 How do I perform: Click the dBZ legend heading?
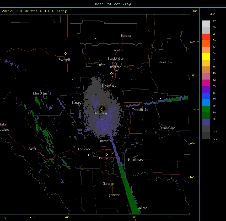(212, 14)
